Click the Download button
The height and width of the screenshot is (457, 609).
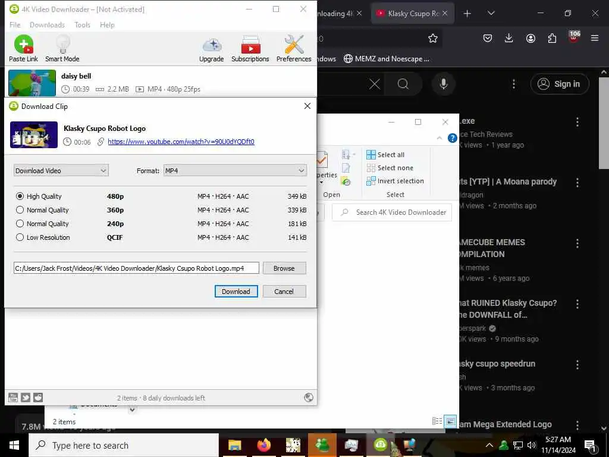tap(236, 292)
